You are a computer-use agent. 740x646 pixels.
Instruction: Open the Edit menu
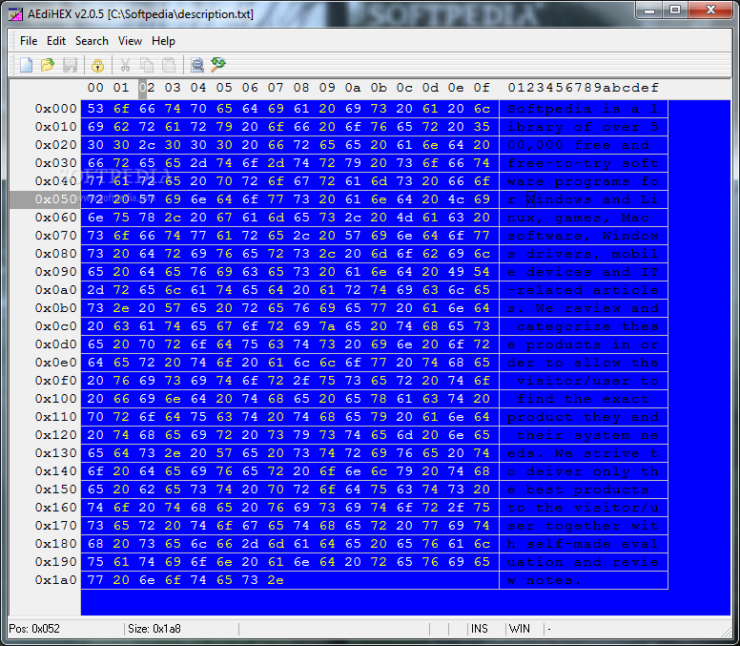click(56, 41)
